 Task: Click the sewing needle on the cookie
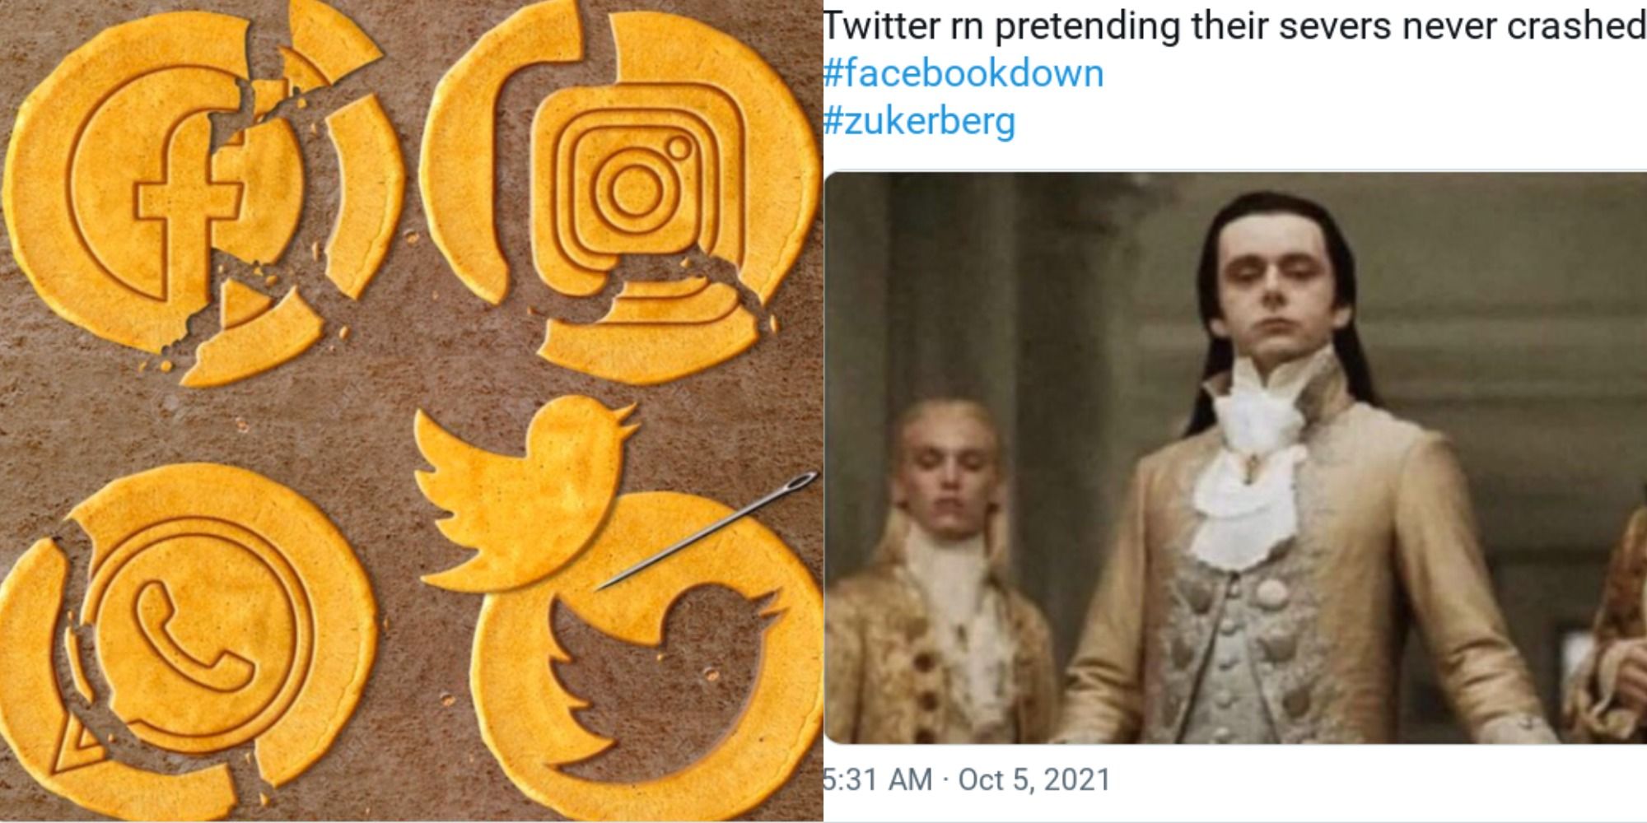pyautogui.click(x=707, y=529)
